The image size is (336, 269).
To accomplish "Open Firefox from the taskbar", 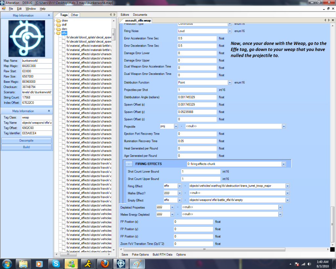I will point(104,264).
